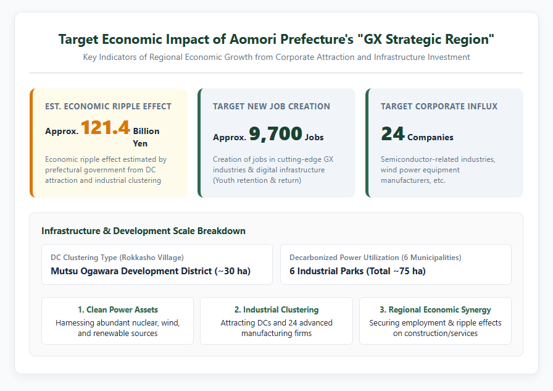Click the 'Companies' unit label

point(430,137)
